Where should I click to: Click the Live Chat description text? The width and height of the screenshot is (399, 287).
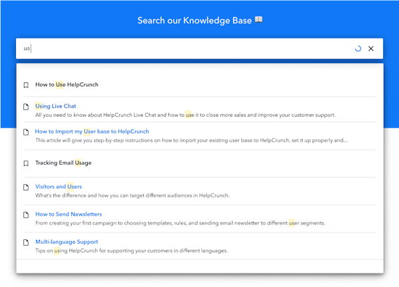[185, 115]
